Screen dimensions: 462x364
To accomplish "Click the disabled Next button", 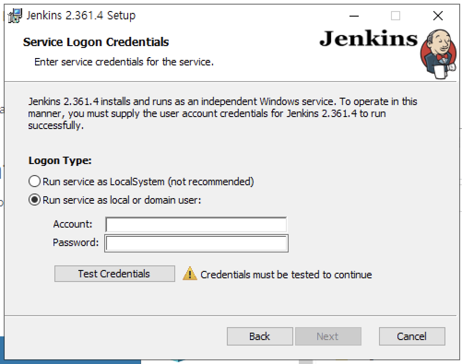I will point(328,336).
